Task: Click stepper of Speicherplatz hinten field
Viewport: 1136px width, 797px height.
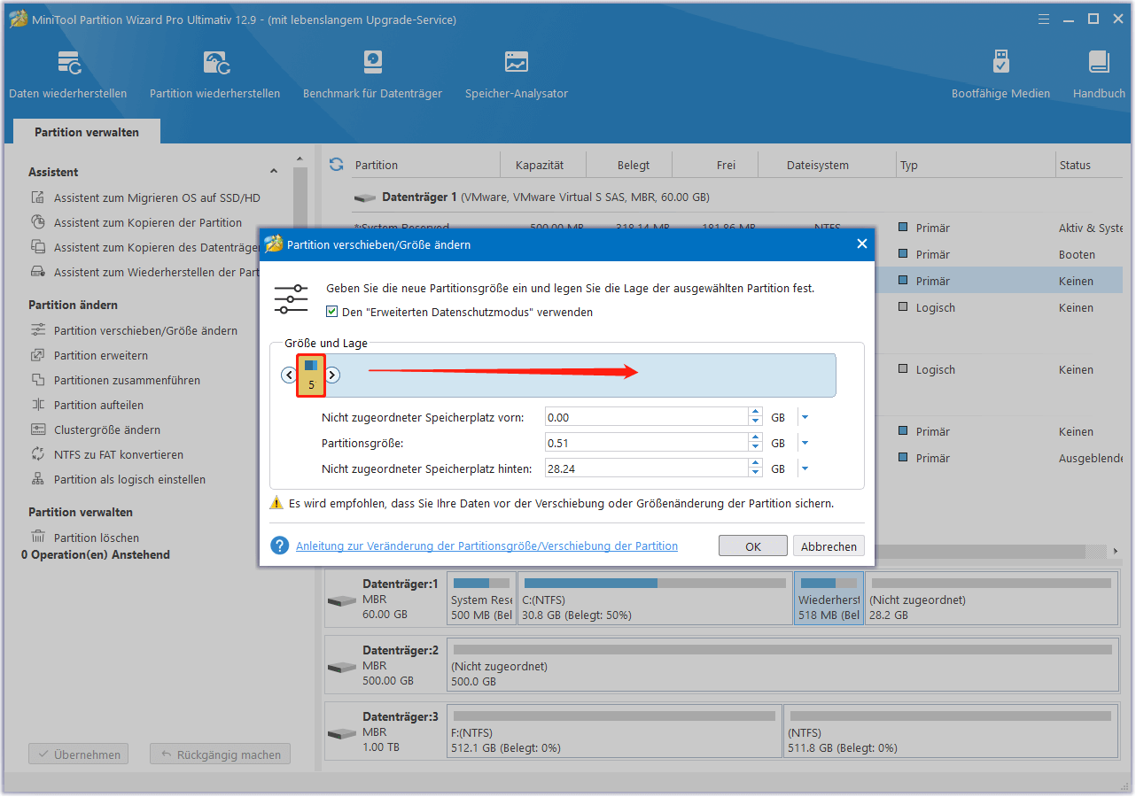Action: tap(755, 468)
